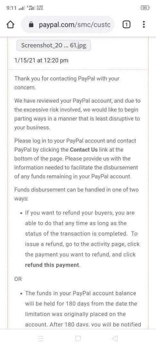Tap the OR separator text

pyautogui.click(x=18, y=279)
